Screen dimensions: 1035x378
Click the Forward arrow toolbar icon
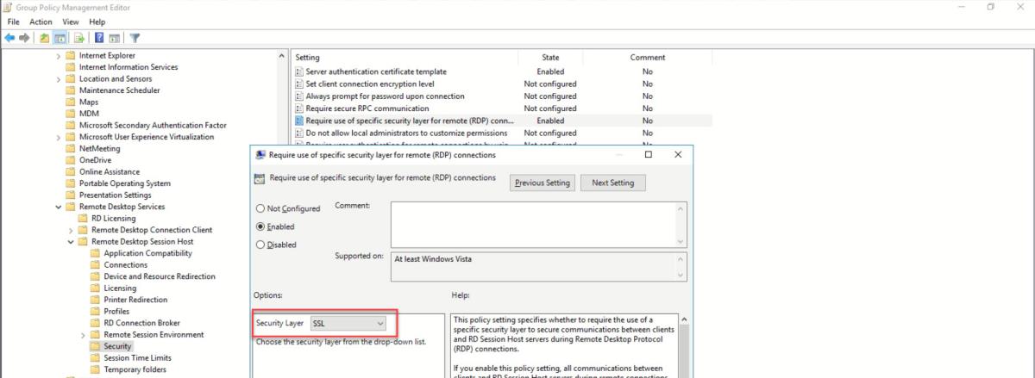(x=23, y=38)
